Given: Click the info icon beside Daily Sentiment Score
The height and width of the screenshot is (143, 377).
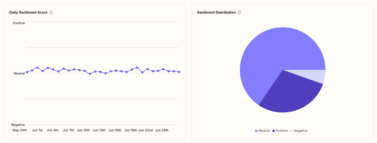Looking at the screenshot, I should coord(51,12).
